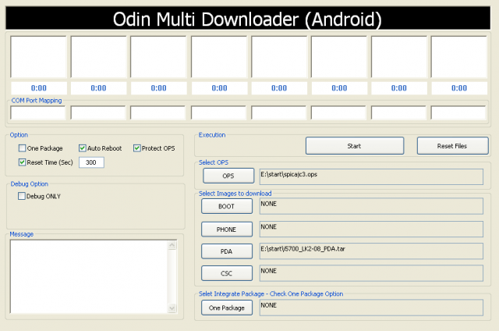Click the last COM Port Mapping box
Image resolution: width=499 pixels, height=331 pixels.
pos(458,112)
